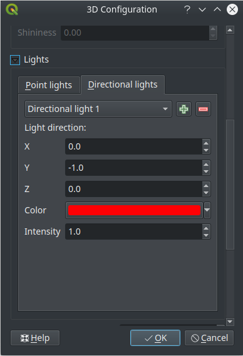Click the QGIS logo in title bar
The image size is (243, 356).
tap(12, 10)
